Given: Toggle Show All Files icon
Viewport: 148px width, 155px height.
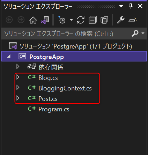Looking at the screenshot, I should [104, 20].
